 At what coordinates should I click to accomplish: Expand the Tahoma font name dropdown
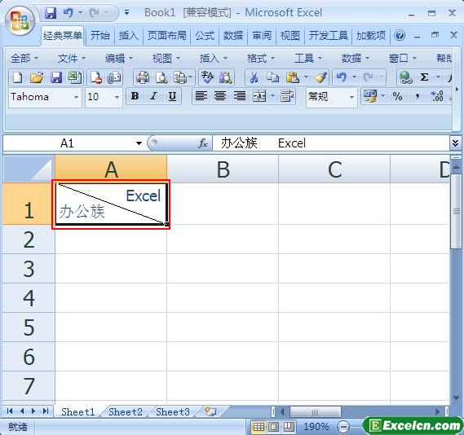click(76, 97)
